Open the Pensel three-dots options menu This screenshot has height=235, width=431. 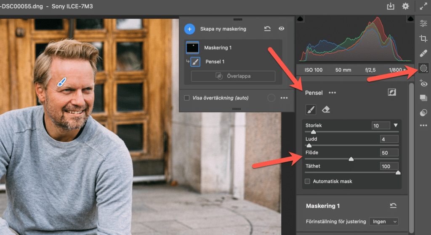pyautogui.click(x=333, y=93)
